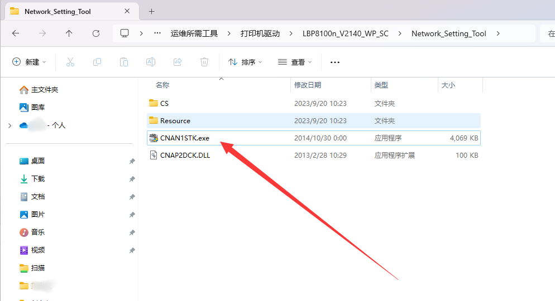Unpin 图片 using its pin icon
This screenshot has width=555, height=301.
132,215
